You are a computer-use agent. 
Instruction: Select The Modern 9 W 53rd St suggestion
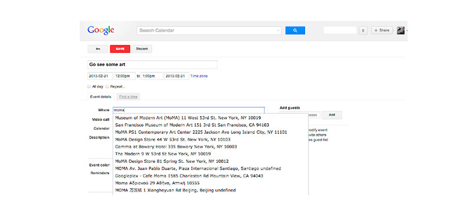coord(211,154)
